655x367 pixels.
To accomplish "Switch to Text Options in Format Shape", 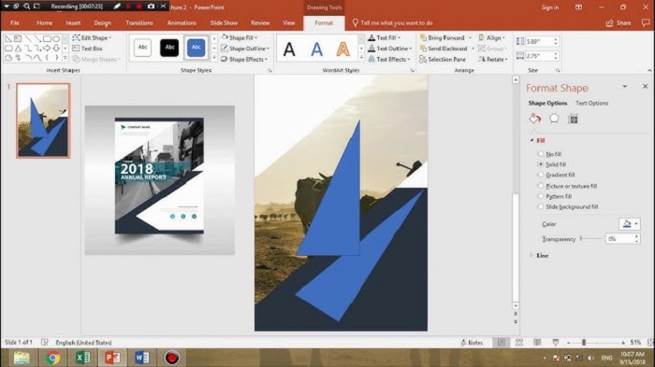I will point(591,103).
